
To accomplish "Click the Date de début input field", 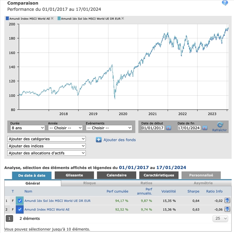I will 153,128.
